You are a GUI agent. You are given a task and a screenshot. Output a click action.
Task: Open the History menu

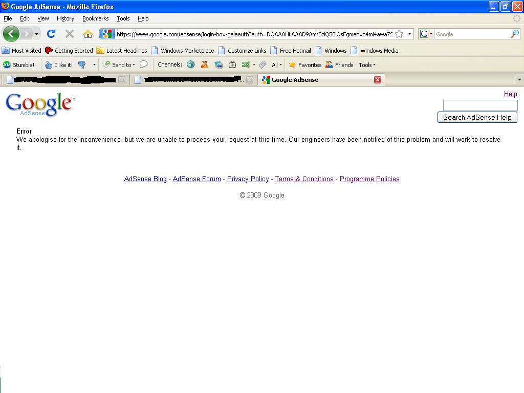point(65,18)
